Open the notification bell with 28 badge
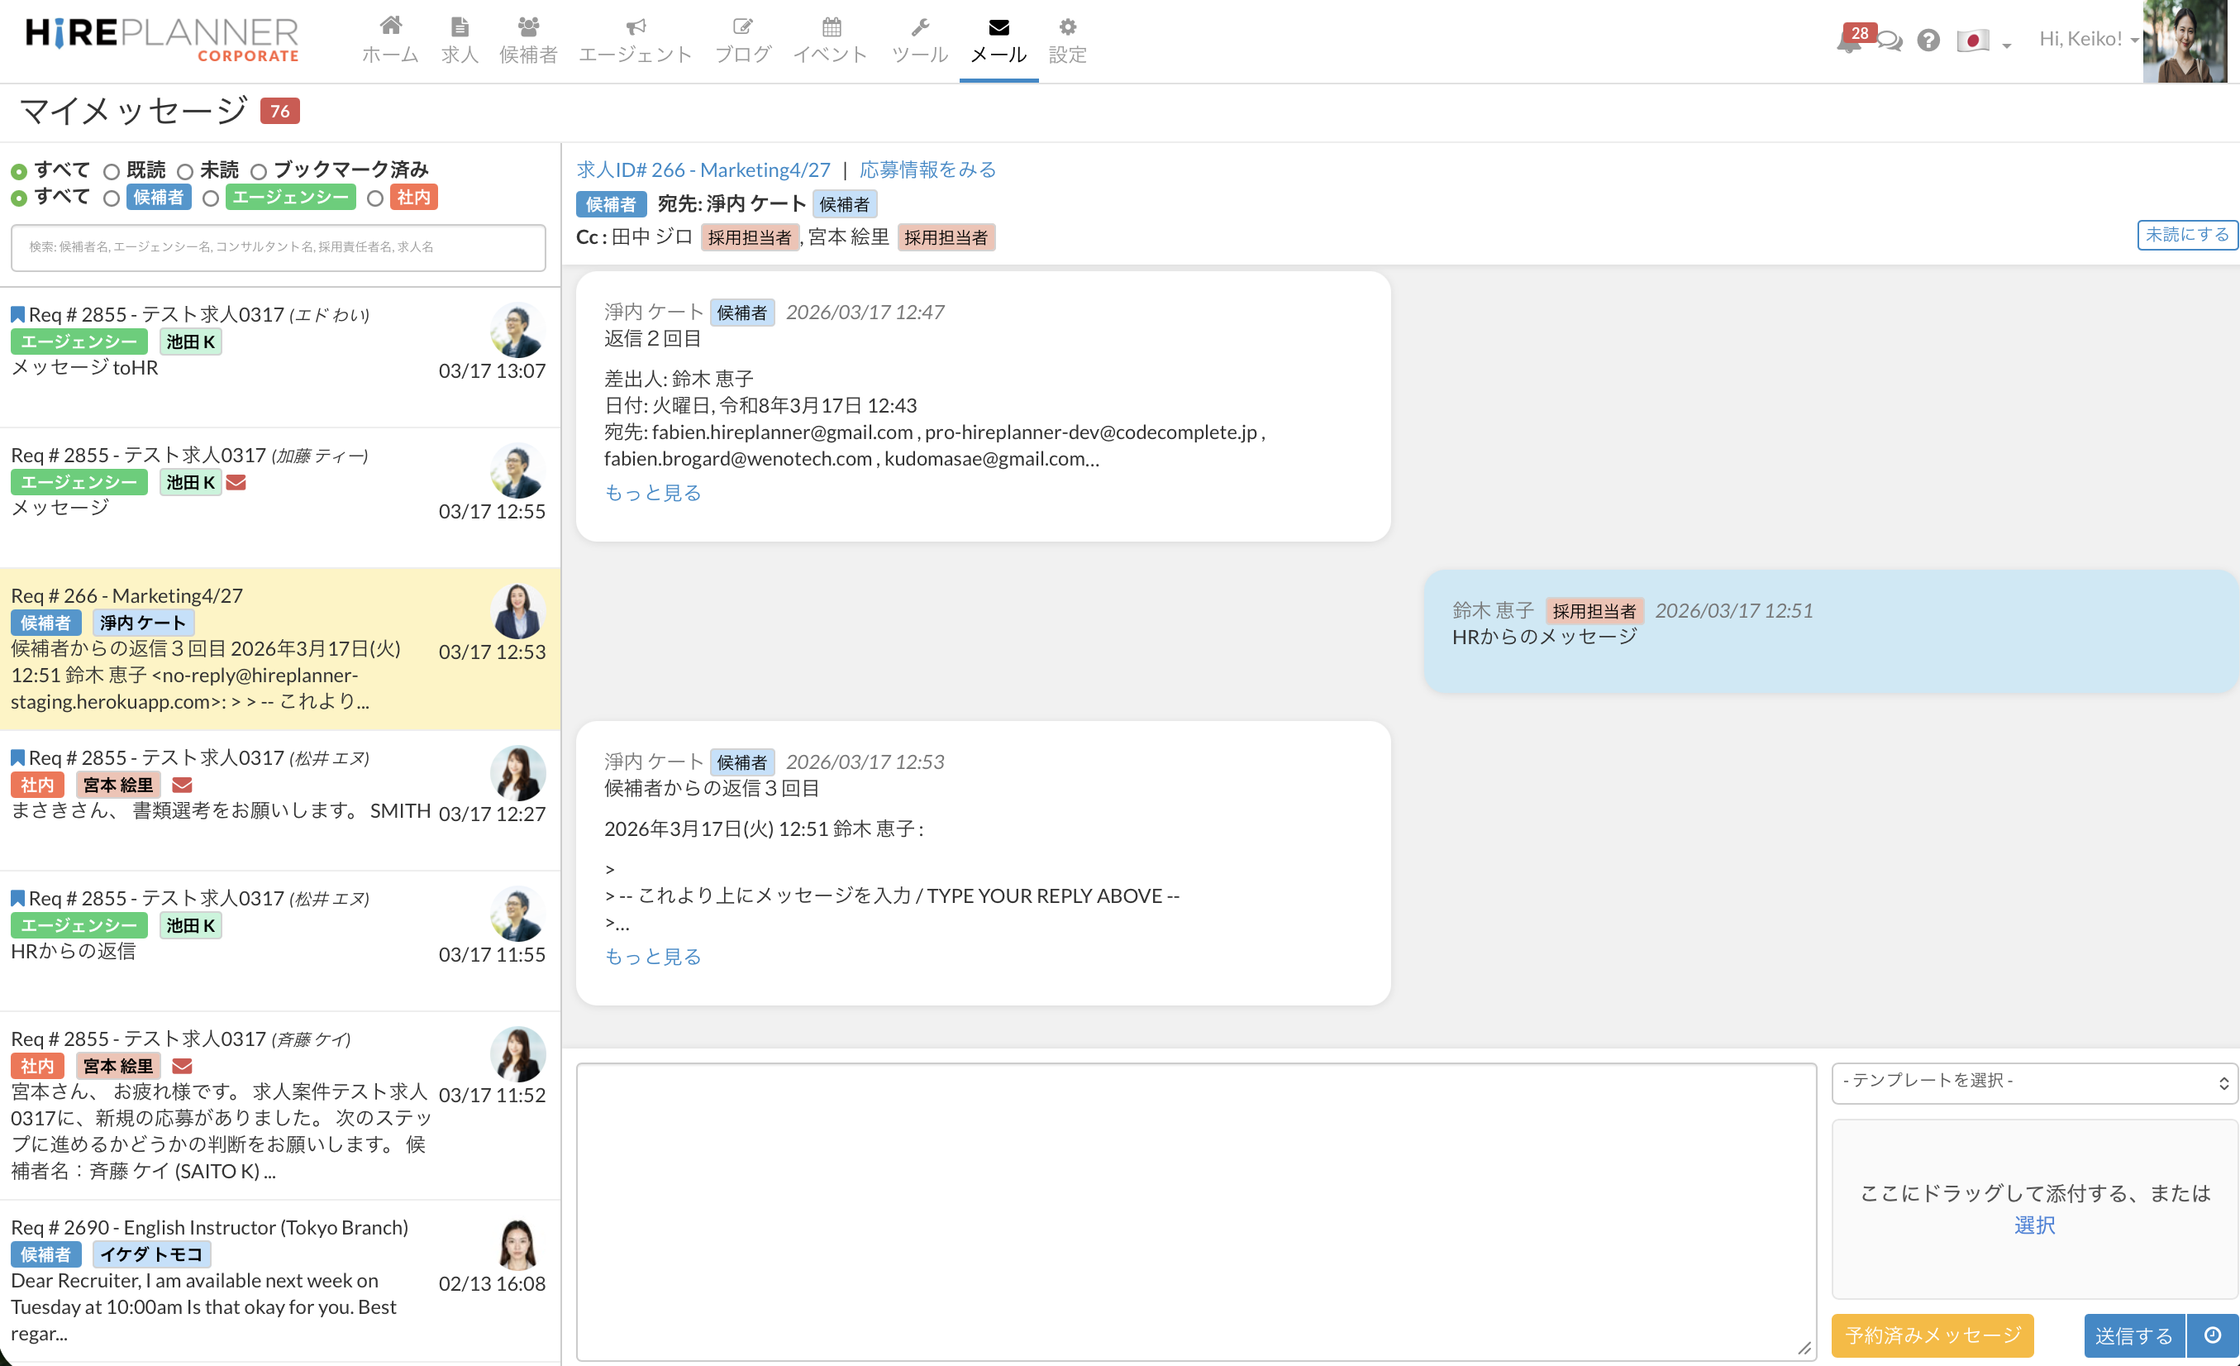 [1847, 42]
